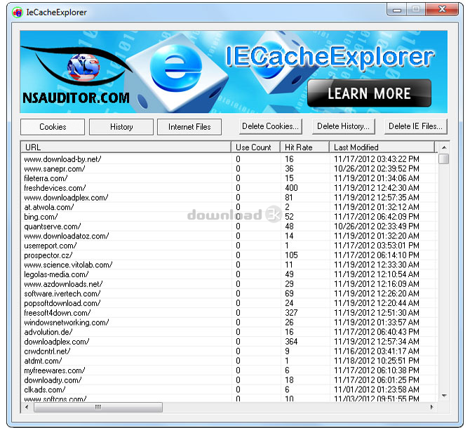Sort by Hit Rate column header

coord(305,147)
